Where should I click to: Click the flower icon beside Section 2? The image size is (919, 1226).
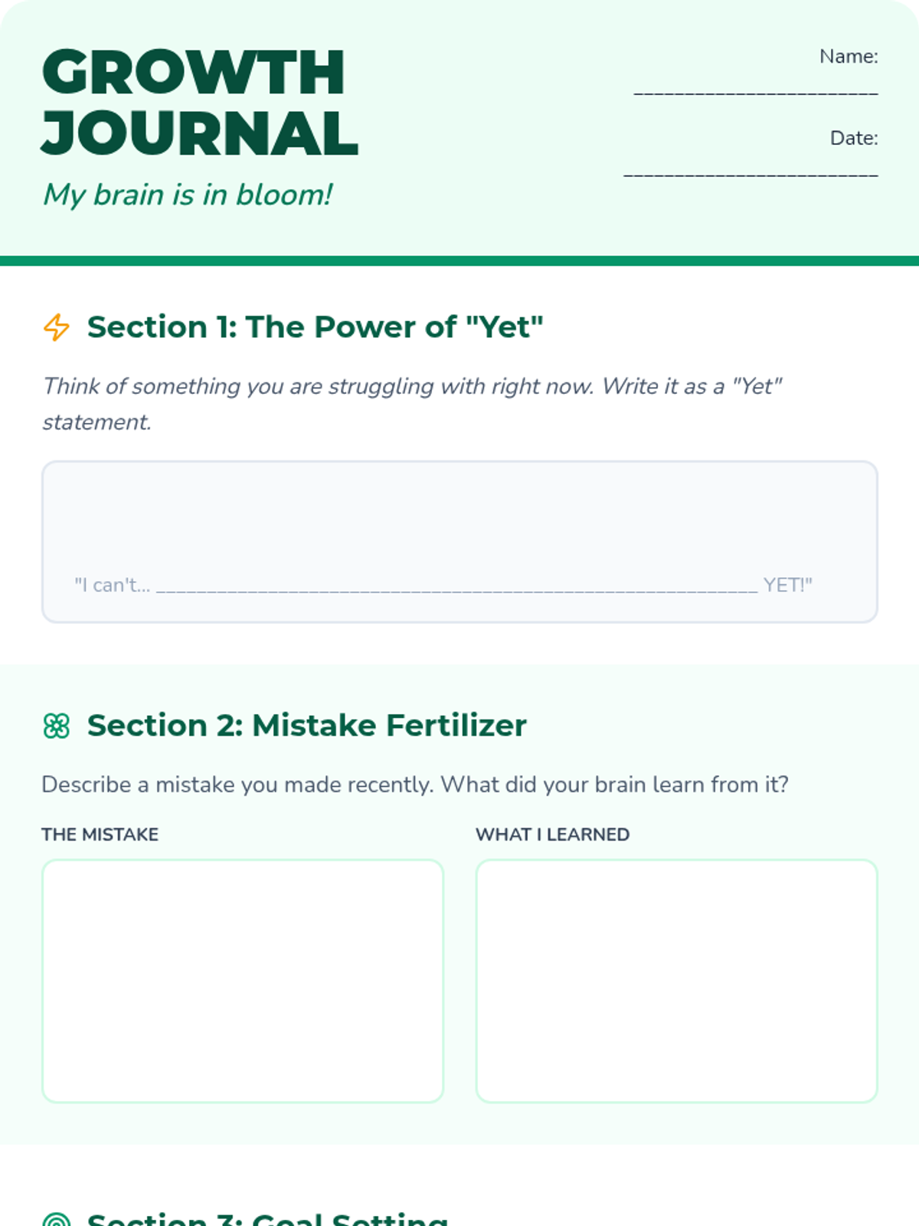pos(56,726)
